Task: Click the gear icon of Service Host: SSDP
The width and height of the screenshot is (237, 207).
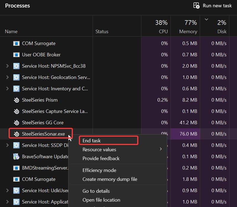Action: click(16, 145)
